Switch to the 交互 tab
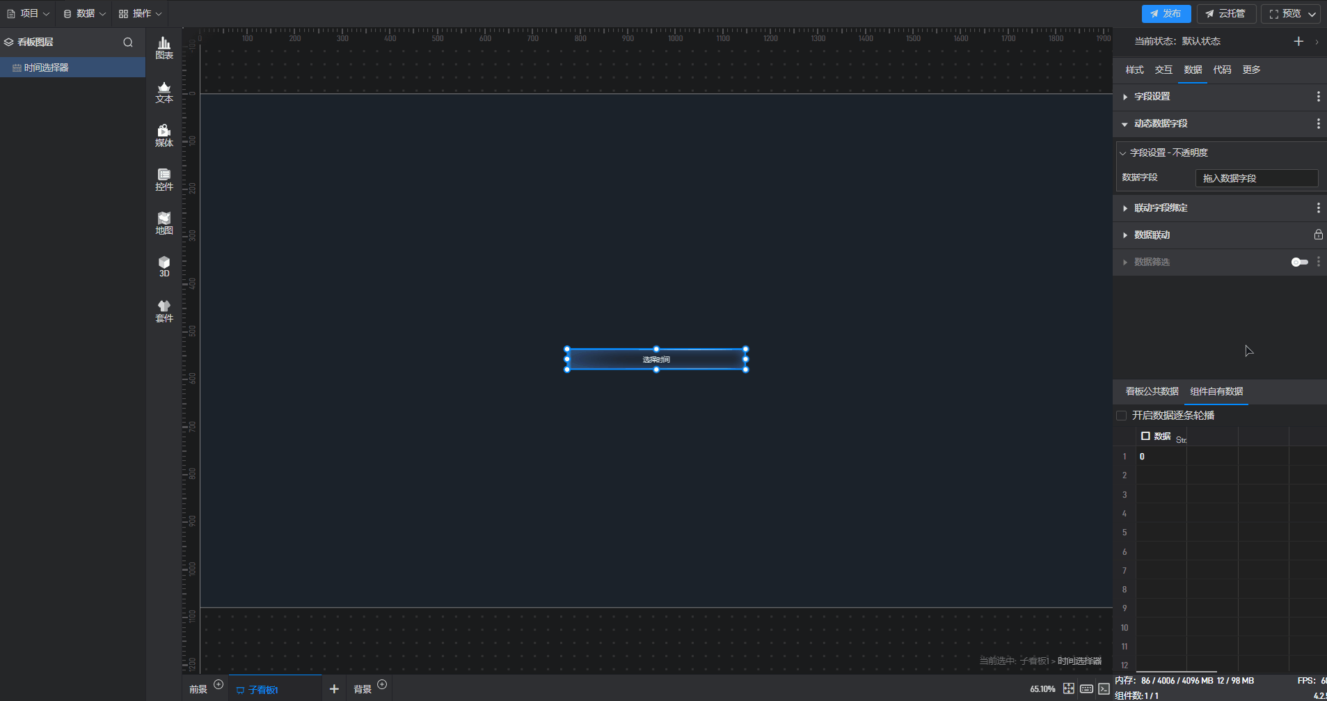Image resolution: width=1327 pixels, height=701 pixels. [1163, 70]
